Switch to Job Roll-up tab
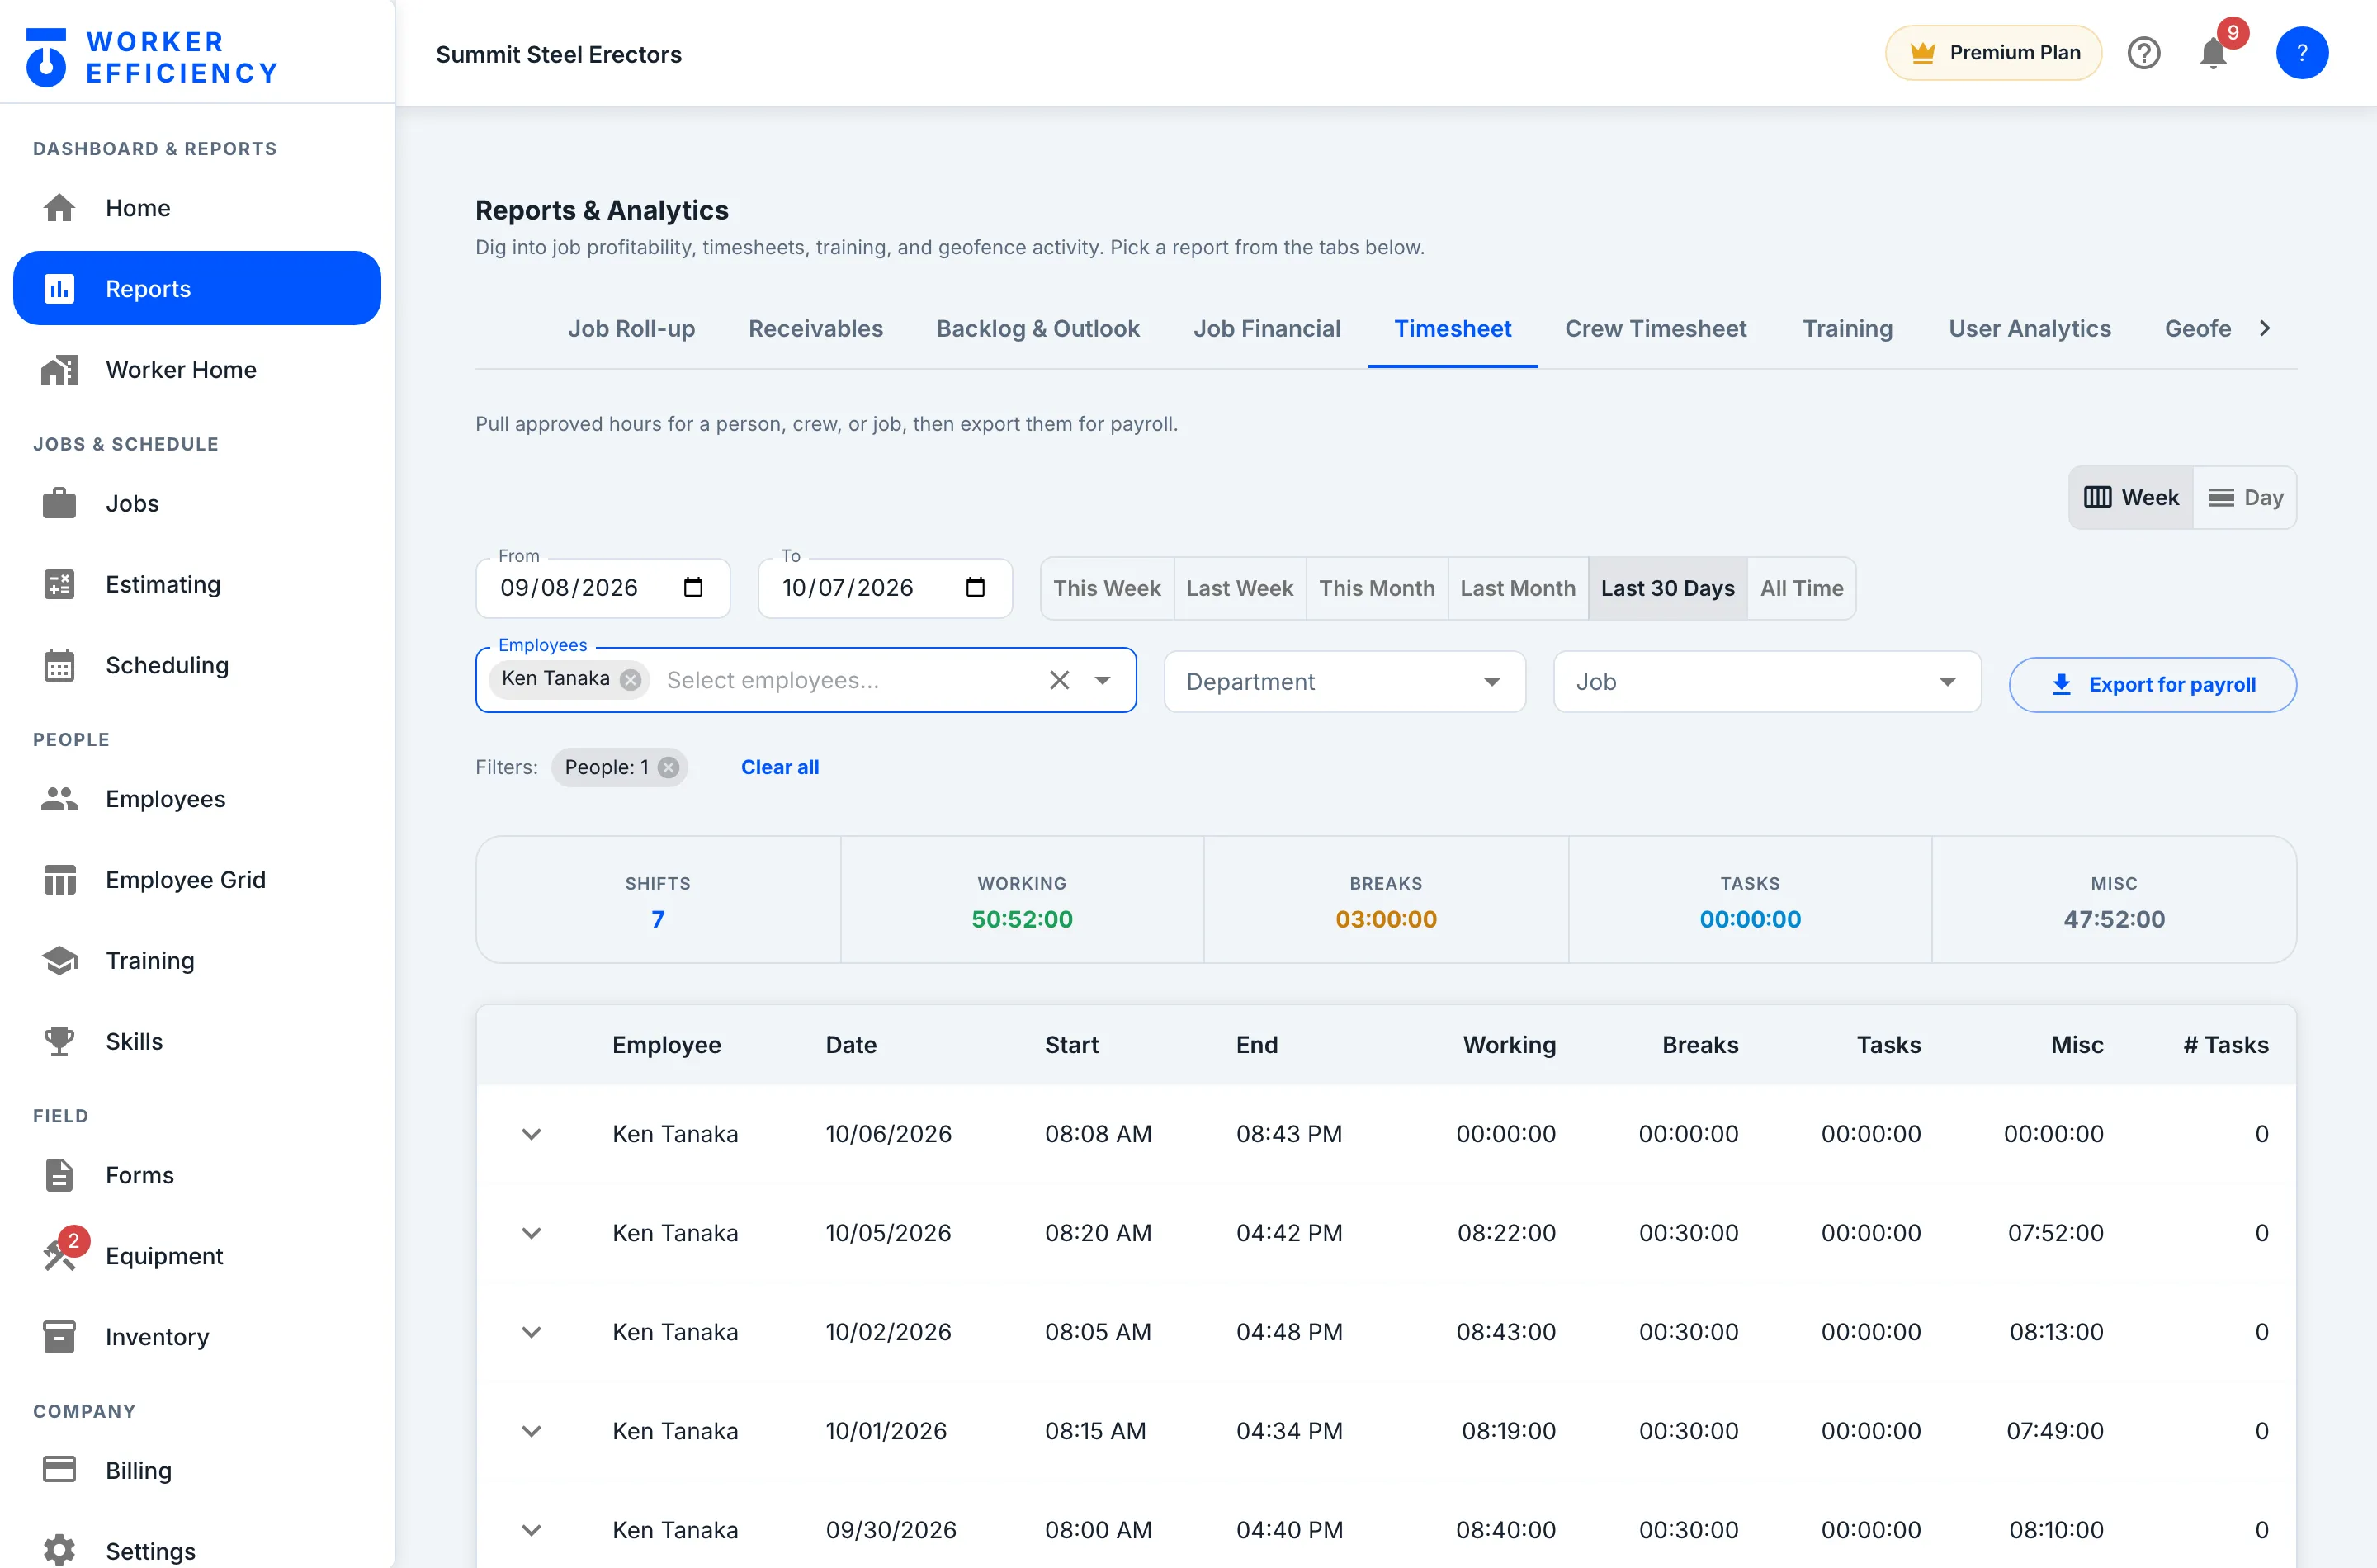This screenshot has height=1568, width=2377. tap(631, 329)
